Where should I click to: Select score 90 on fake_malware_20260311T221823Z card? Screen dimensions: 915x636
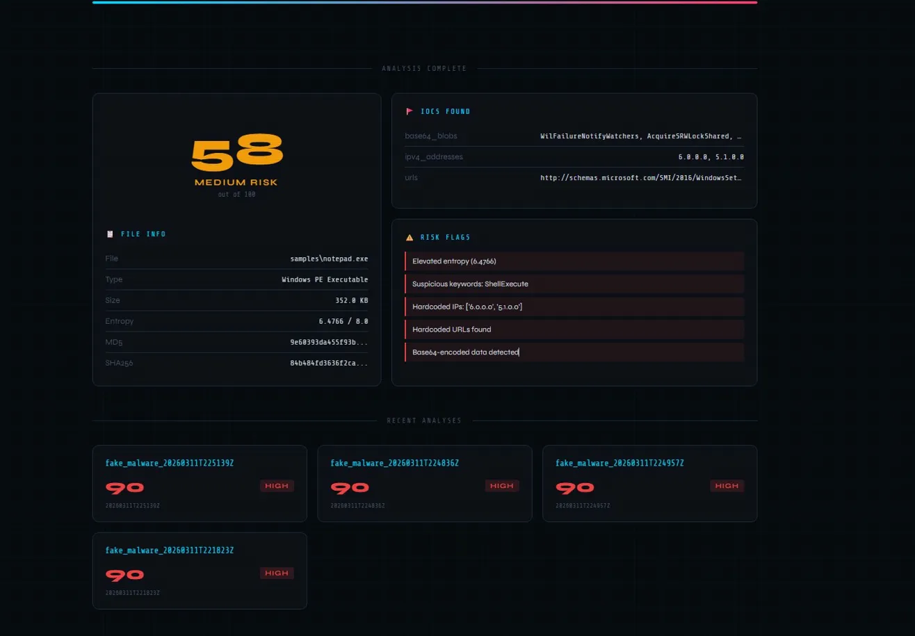(125, 576)
